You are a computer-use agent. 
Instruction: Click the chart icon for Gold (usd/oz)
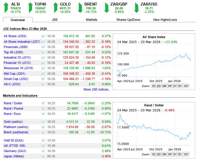click(x=43, y=122)
